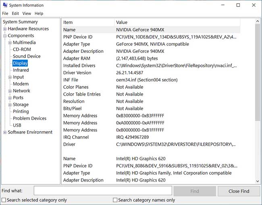Select the Infrared category

[21, 70]
